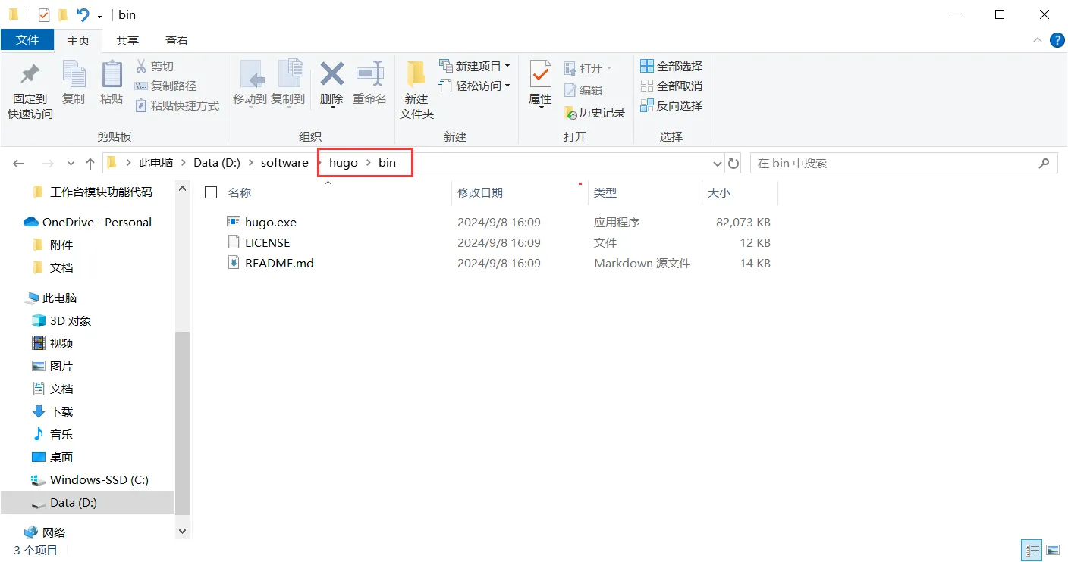Click hugo in the address bar
This screenshot has height=562, width=1068.
pos(344,163)
